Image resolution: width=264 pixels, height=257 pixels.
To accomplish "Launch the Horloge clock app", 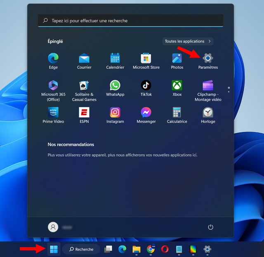I will (x=208, y=116).
